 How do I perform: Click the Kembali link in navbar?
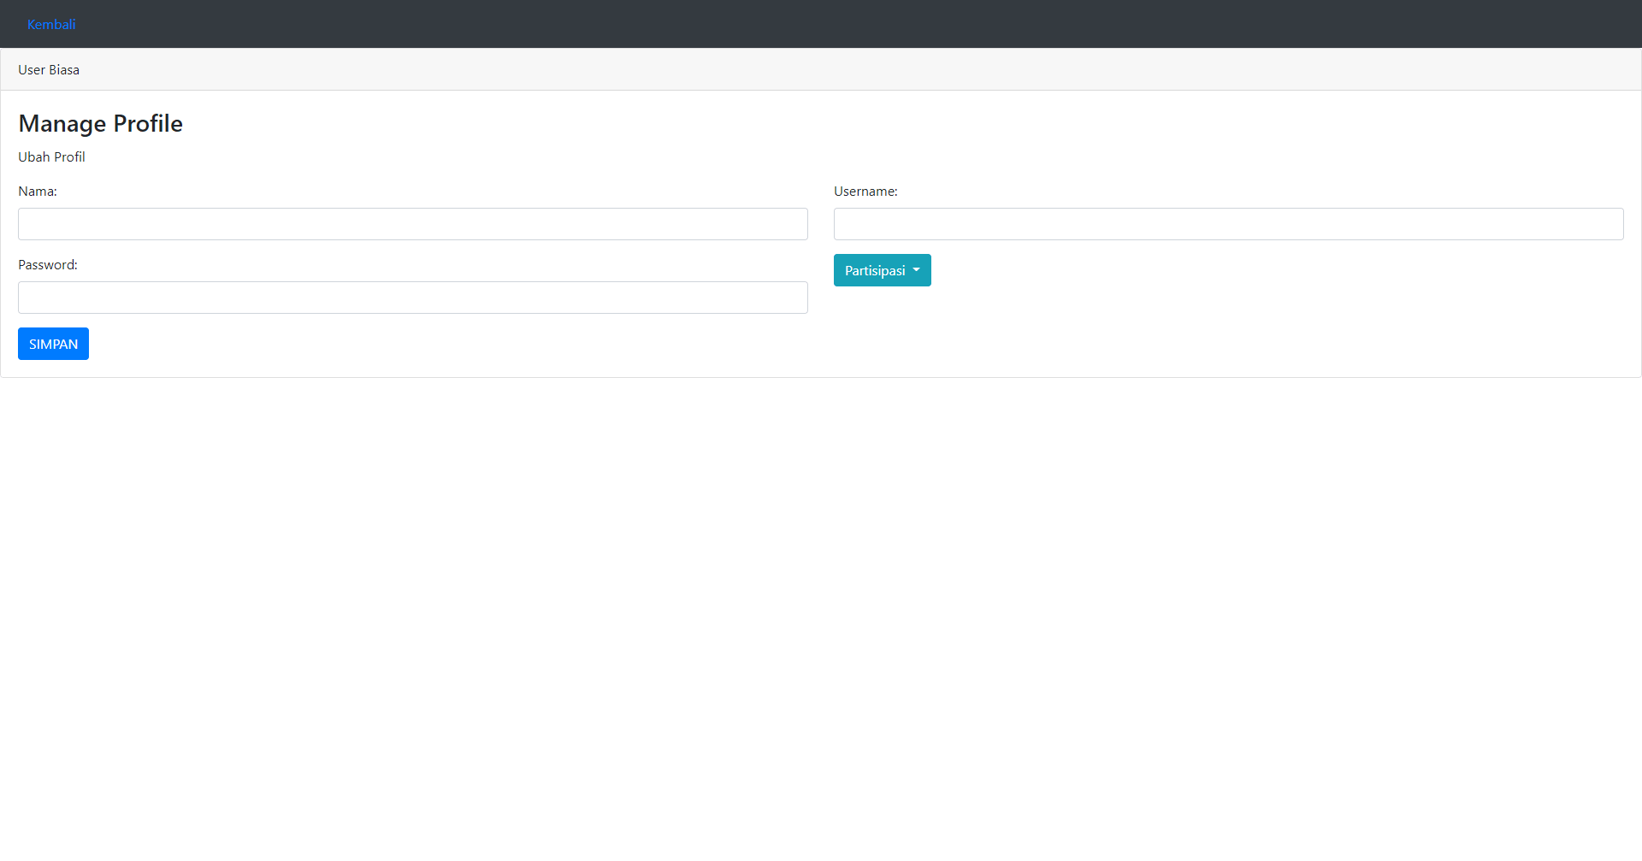pos(51,24)
